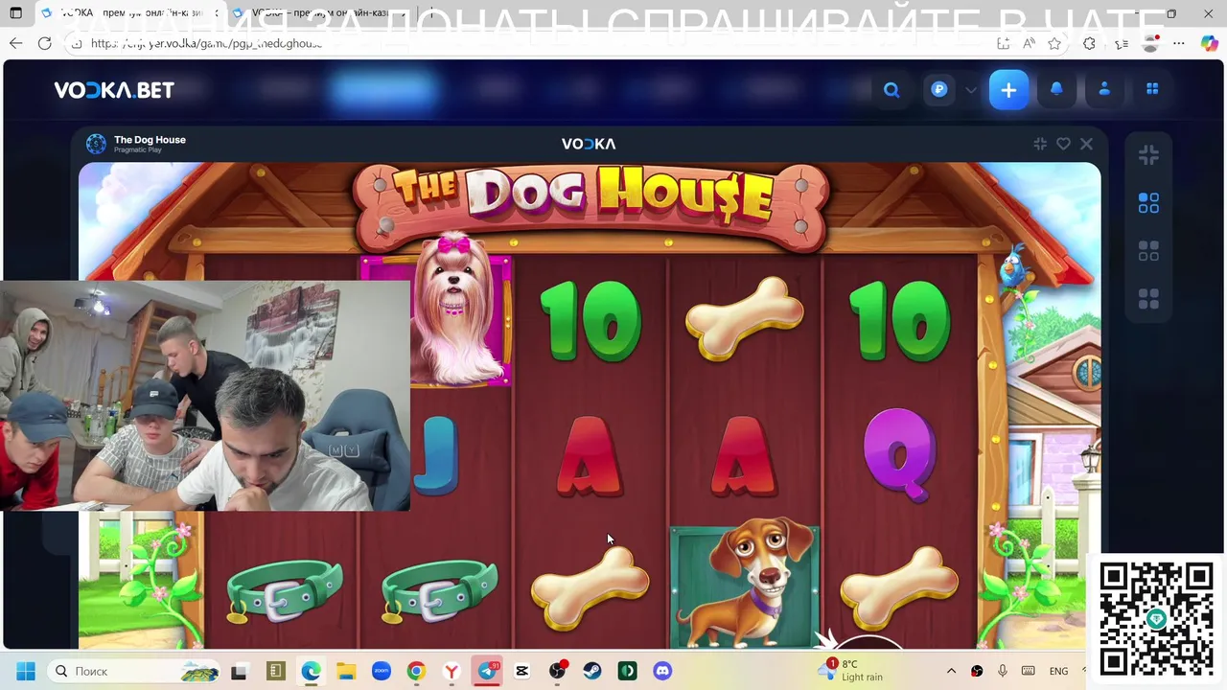This screenshot has width=1227, height=690.
Task: Toggle game fullscreen icon in game header
Action: [x=1040, y=144]
